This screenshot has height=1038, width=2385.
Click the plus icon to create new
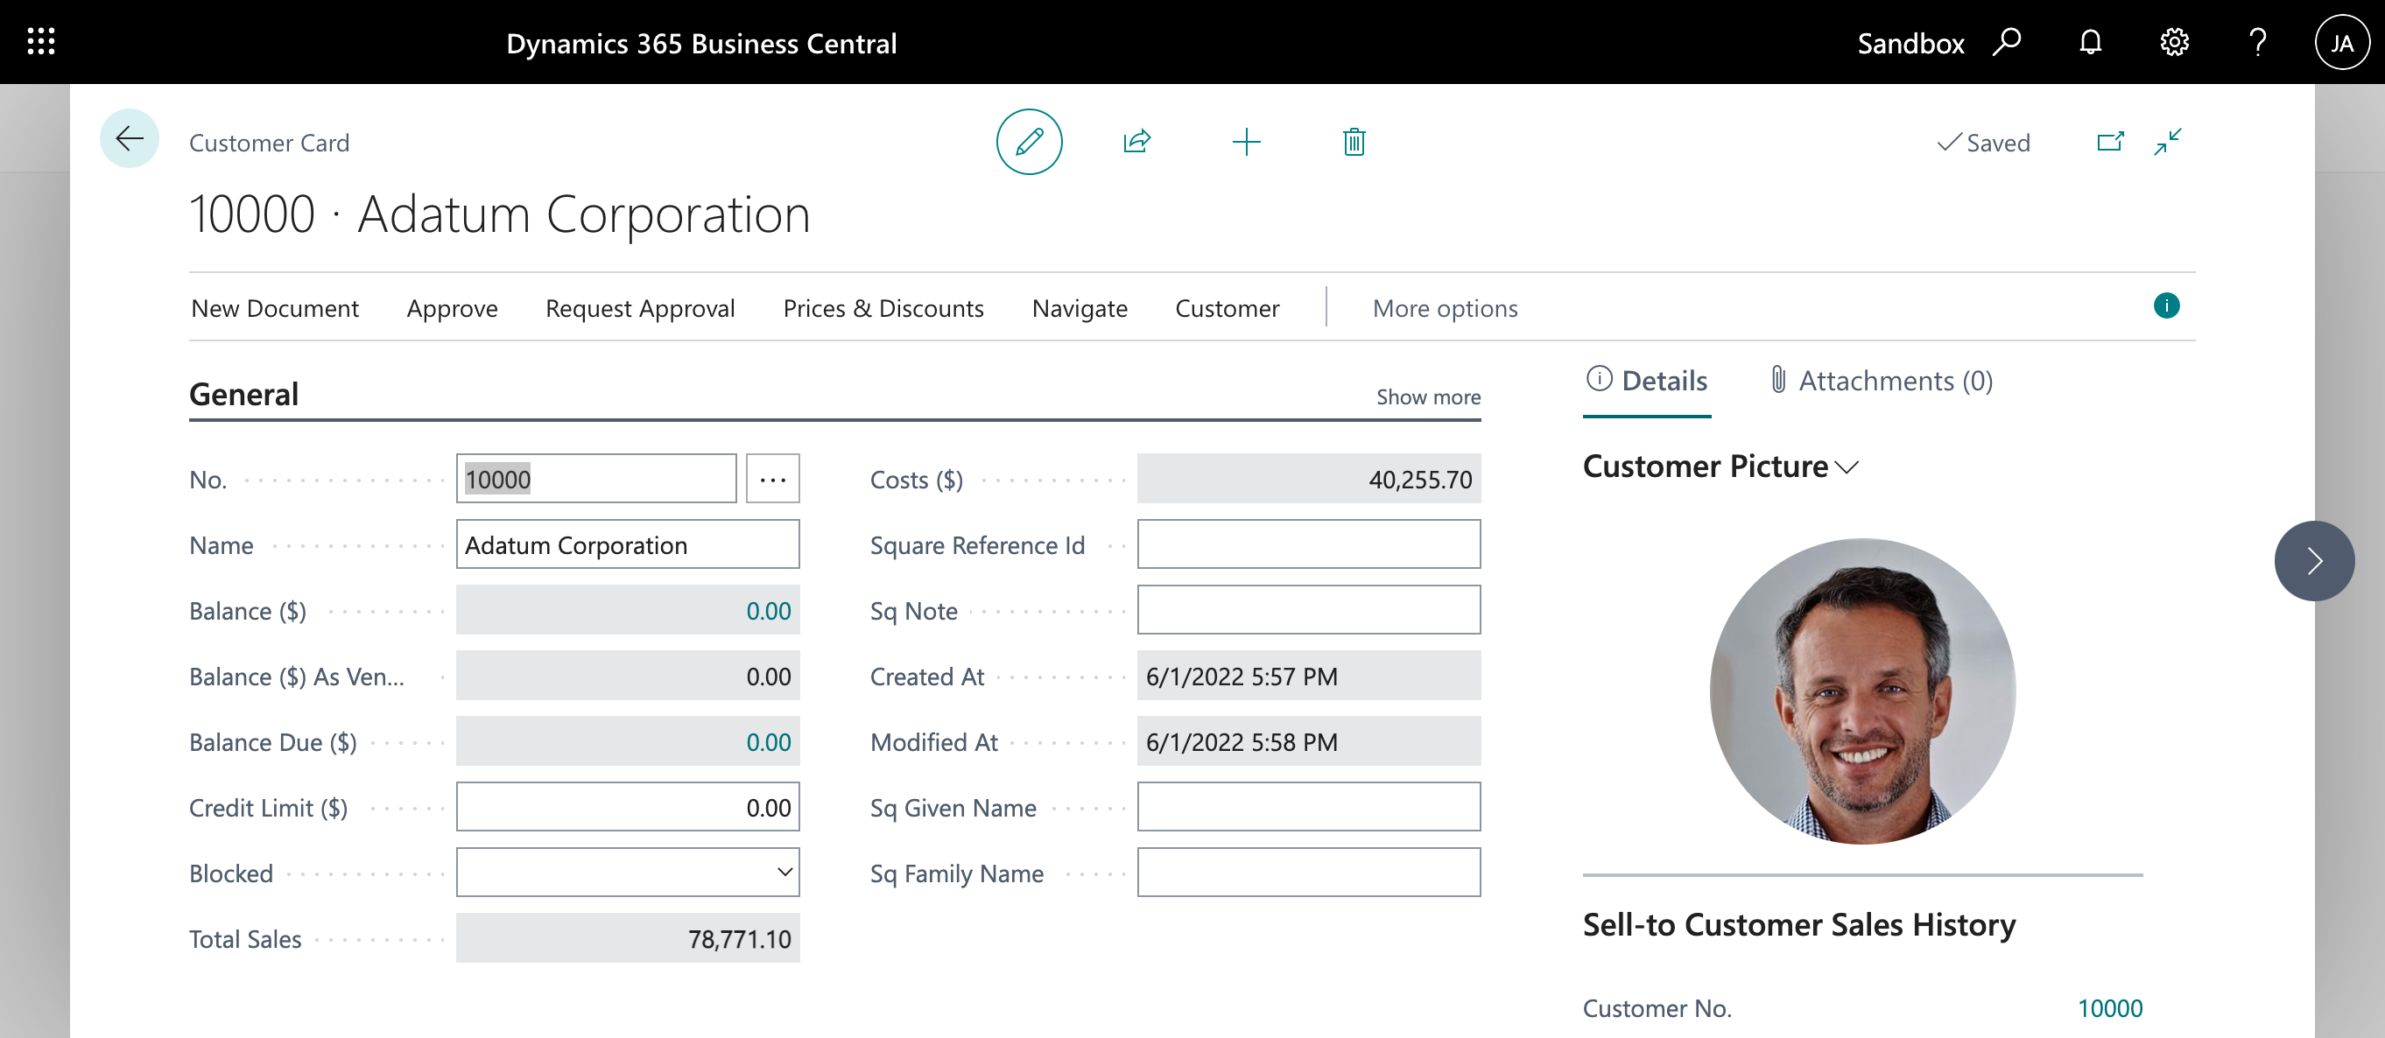pos(1245,142)
